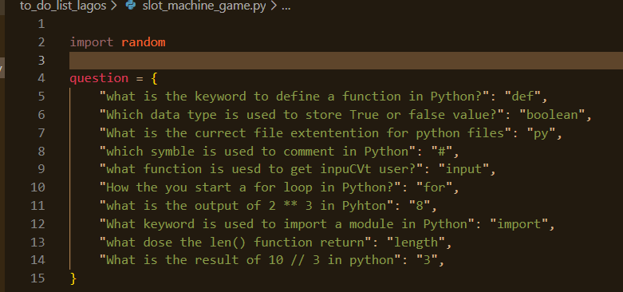Click line number 7 in gutter
Viewport: 623px width, 292px height.
(x=41, y=133)
